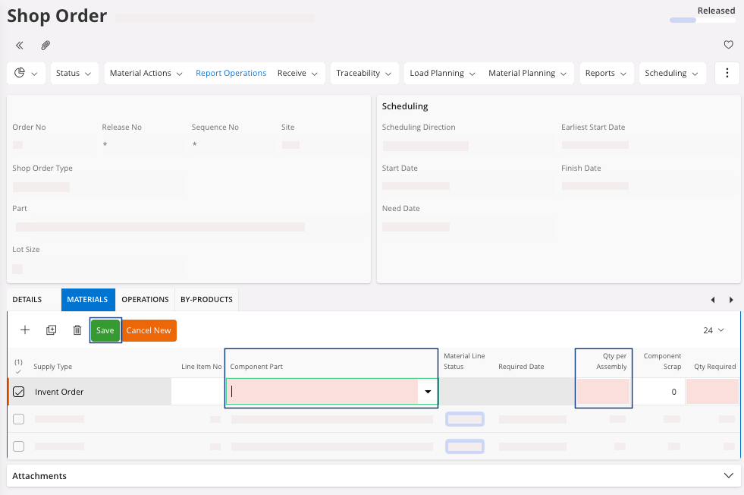Add a new material line with the plus icon

click(25, 330)
